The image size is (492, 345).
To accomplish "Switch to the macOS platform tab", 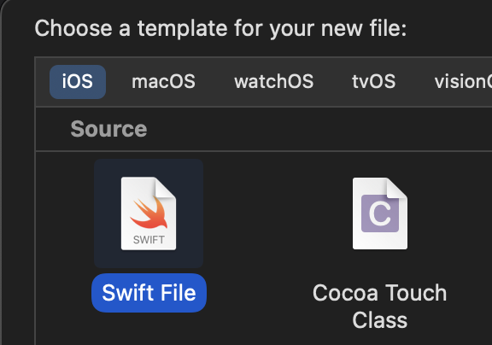I will point(163,82).
